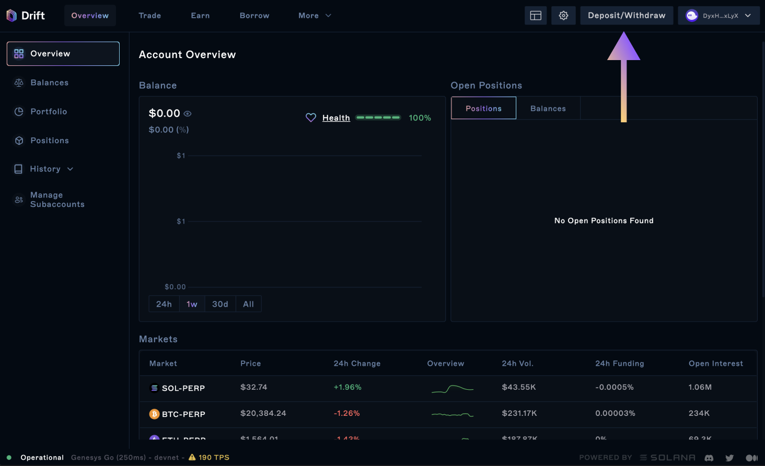Switch to the Balances tab
The image size is (765, 466).
tap(548, 108)
